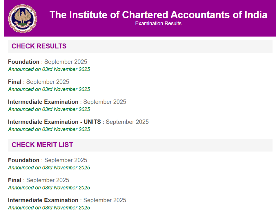Open Foundation results under Check Results
This screenshot has height=219, width=276.
[x=24, y=62]
